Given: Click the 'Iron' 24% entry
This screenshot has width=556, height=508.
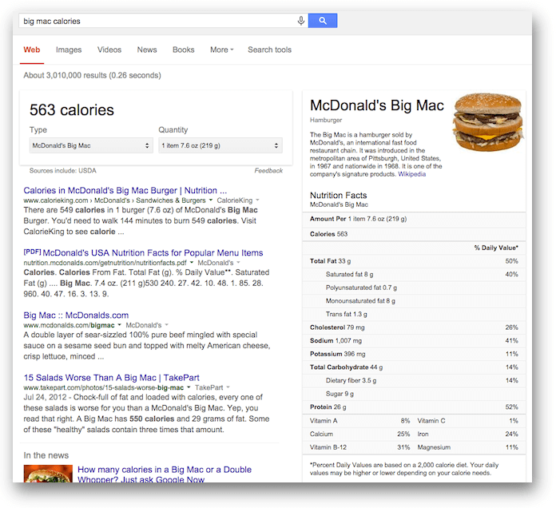Looking at the screenshot, I should pyautogui.click(x=467, y=434).
